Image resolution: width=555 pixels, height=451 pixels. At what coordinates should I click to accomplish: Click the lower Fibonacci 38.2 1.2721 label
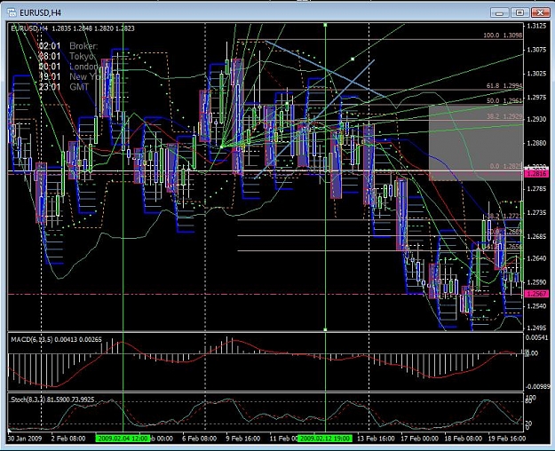click(503, 216)
